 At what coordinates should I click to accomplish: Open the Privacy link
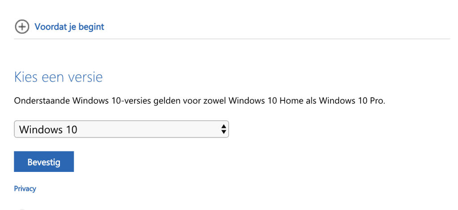point(25,189)
